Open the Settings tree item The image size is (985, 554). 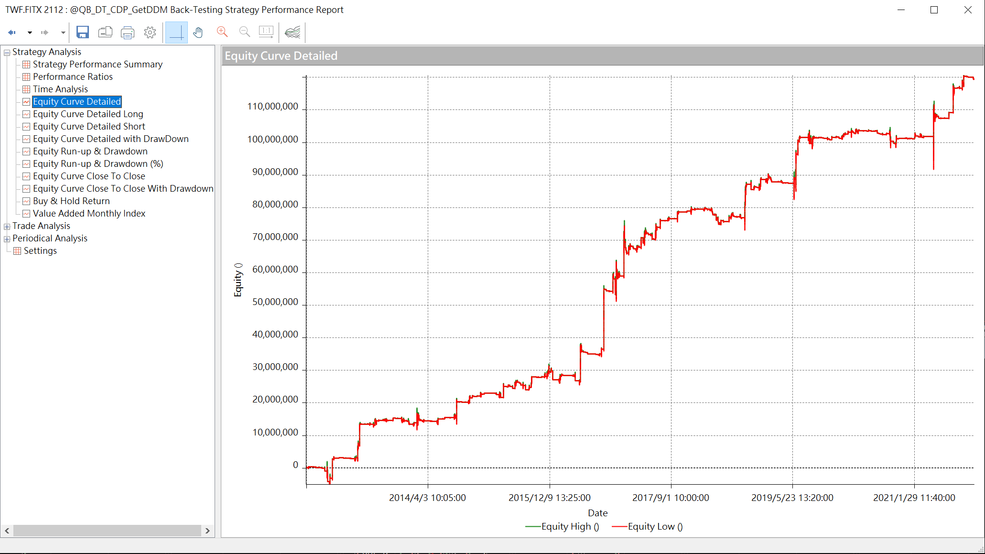(40, 251)
